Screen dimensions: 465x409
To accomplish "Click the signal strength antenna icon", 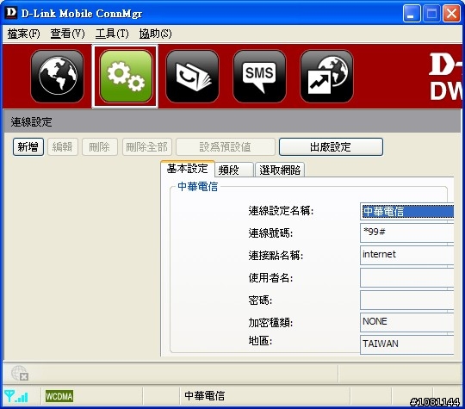I will click(x=16, y=396).
